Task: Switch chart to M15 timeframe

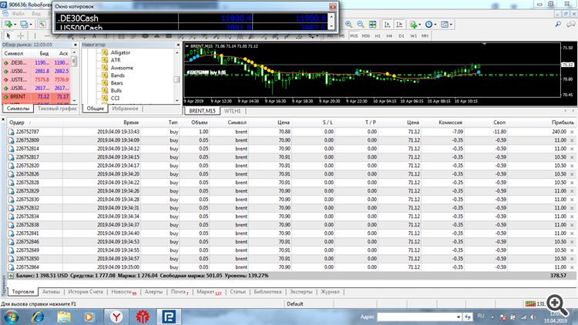Action: pos(354,35)
